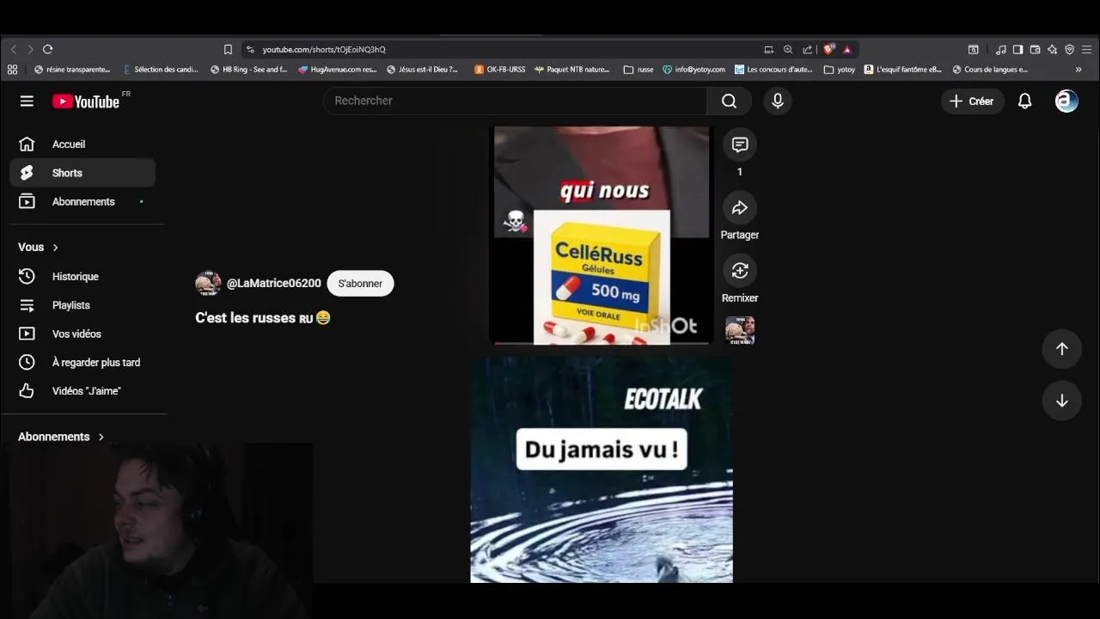Open Abonnements in the top sidebar

point(82,202)
